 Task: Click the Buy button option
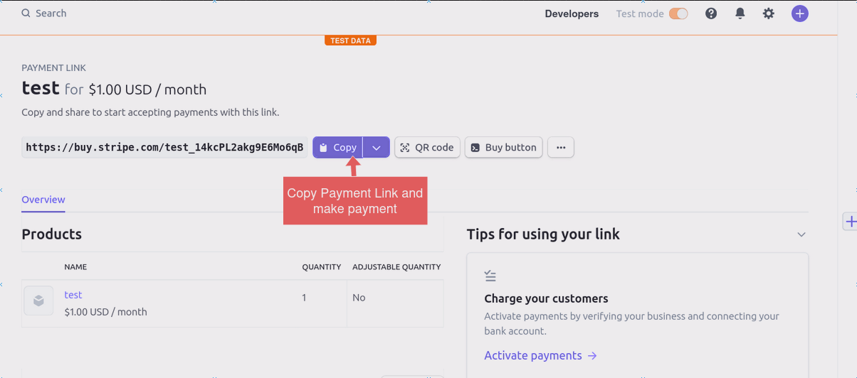pyautogui.click(x=504, y=147)
